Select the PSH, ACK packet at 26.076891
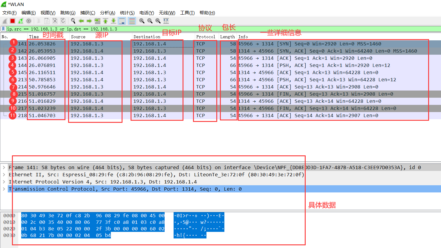Screen dimensions: 441x248 [x=220, y=65]
